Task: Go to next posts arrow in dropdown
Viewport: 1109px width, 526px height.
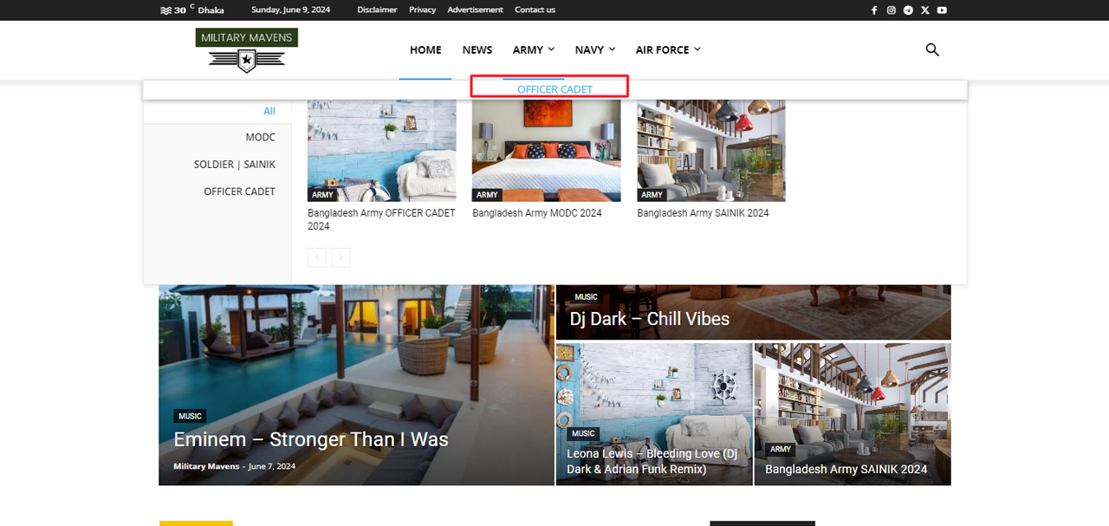Action: point(341,257)
